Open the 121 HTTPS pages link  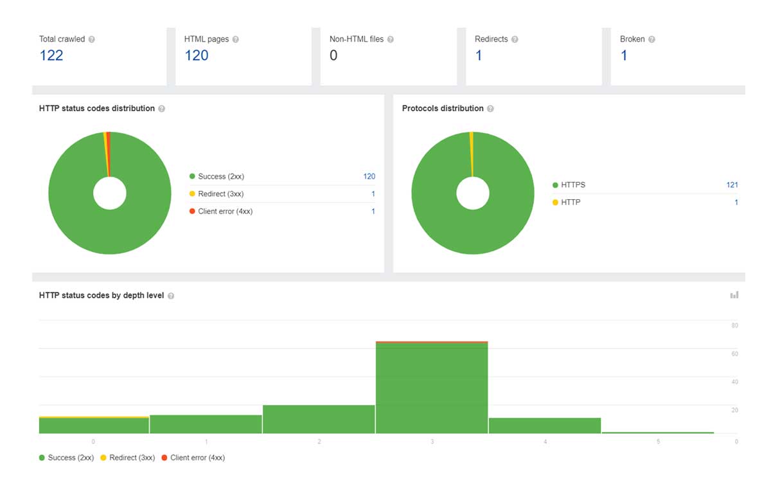[x=732, y=185]
